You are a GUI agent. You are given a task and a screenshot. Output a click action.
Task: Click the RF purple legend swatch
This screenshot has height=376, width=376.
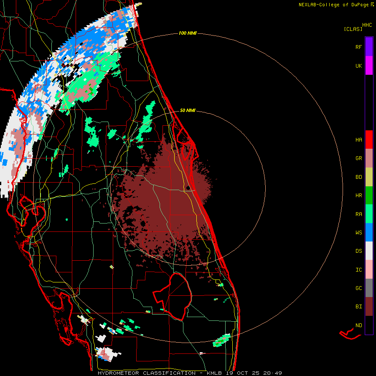coord(369,47)
